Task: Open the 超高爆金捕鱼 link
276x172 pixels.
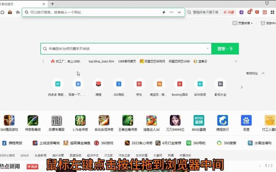Action: pos(77,143)
